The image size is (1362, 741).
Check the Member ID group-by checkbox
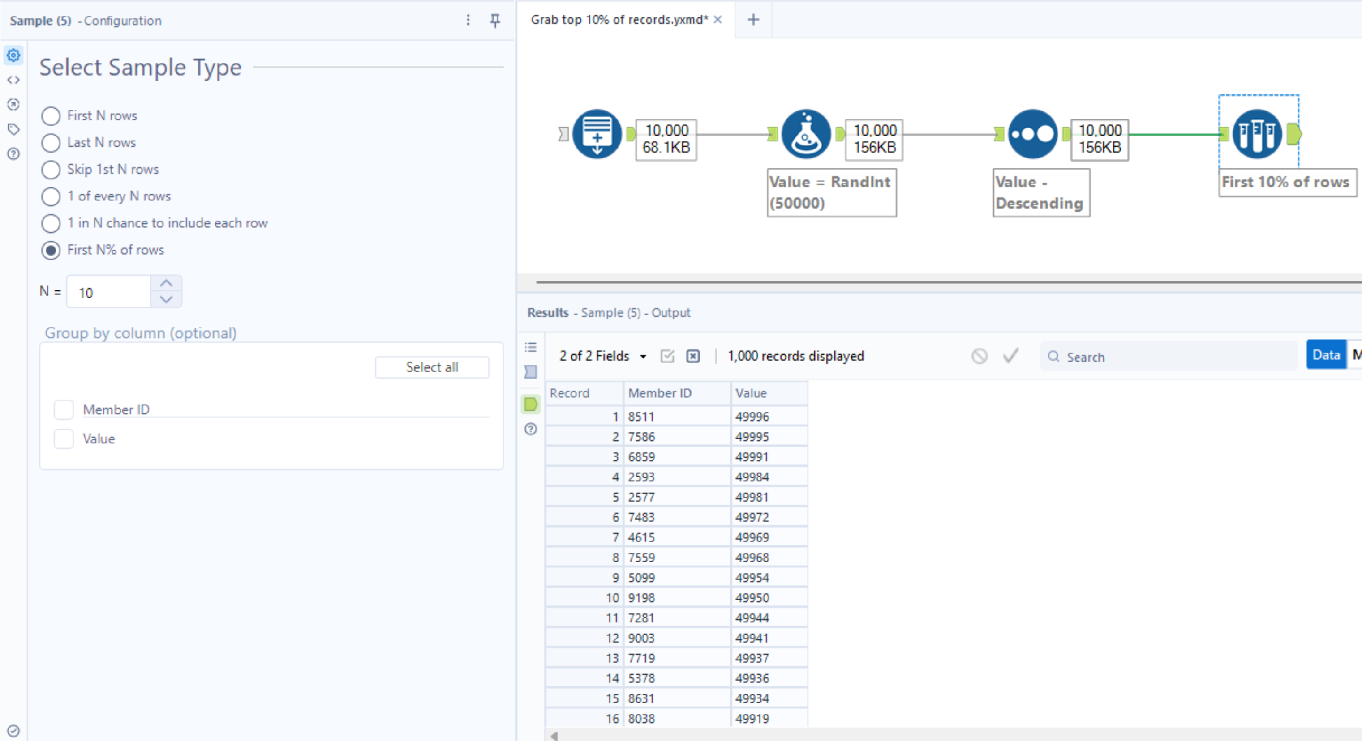click(x=64, y=409)
